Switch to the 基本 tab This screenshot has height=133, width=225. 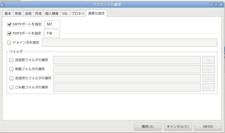[8, 14]
